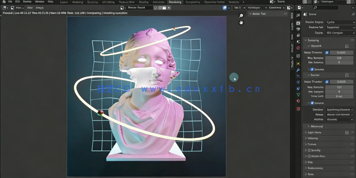Click the browse image icon beside Render Result

point(123,8)
